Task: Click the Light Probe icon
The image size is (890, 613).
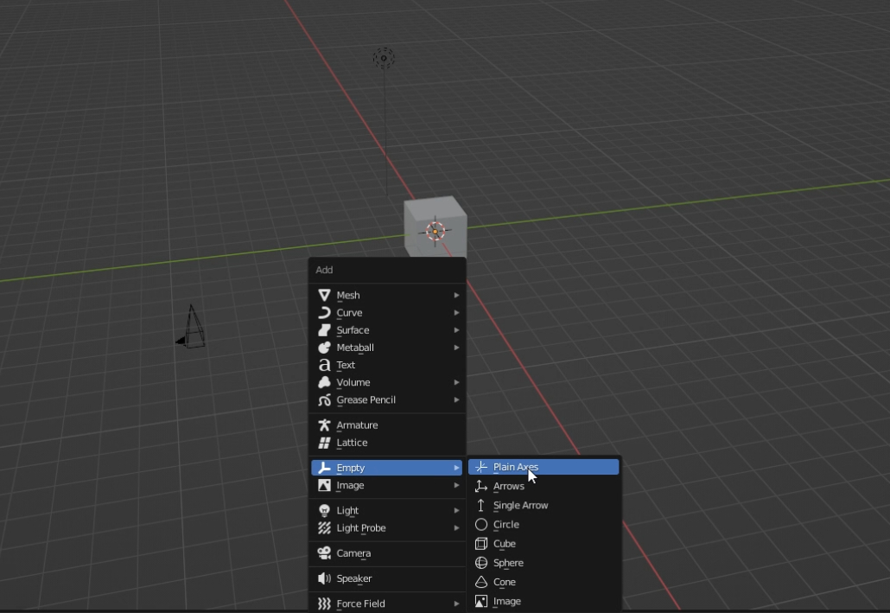Action: tap(324, 527)
